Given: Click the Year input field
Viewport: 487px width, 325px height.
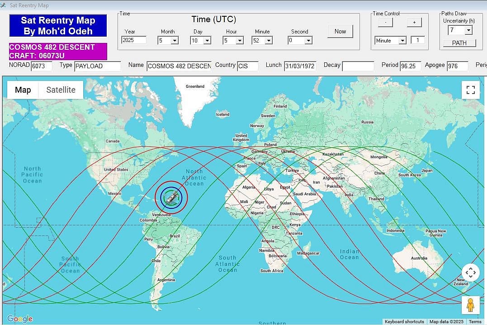Looking at the screenshot, I should tap(134, 40).
